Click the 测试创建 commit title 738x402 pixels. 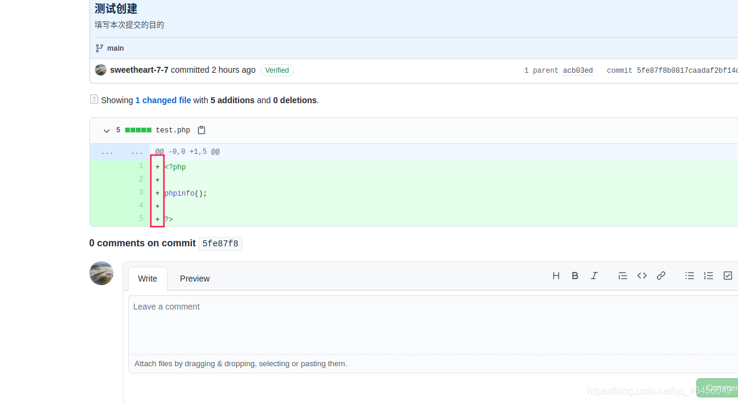(x=116, y=8)
